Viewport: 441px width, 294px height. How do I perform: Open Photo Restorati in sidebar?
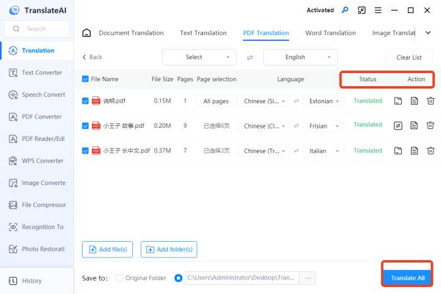click(37, 249)
